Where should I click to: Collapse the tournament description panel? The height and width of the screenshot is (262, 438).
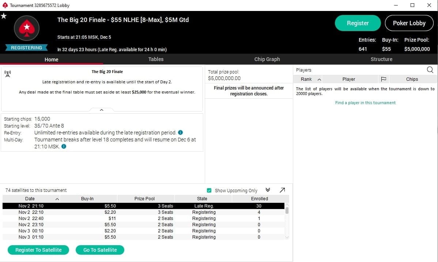pos(102,110)
